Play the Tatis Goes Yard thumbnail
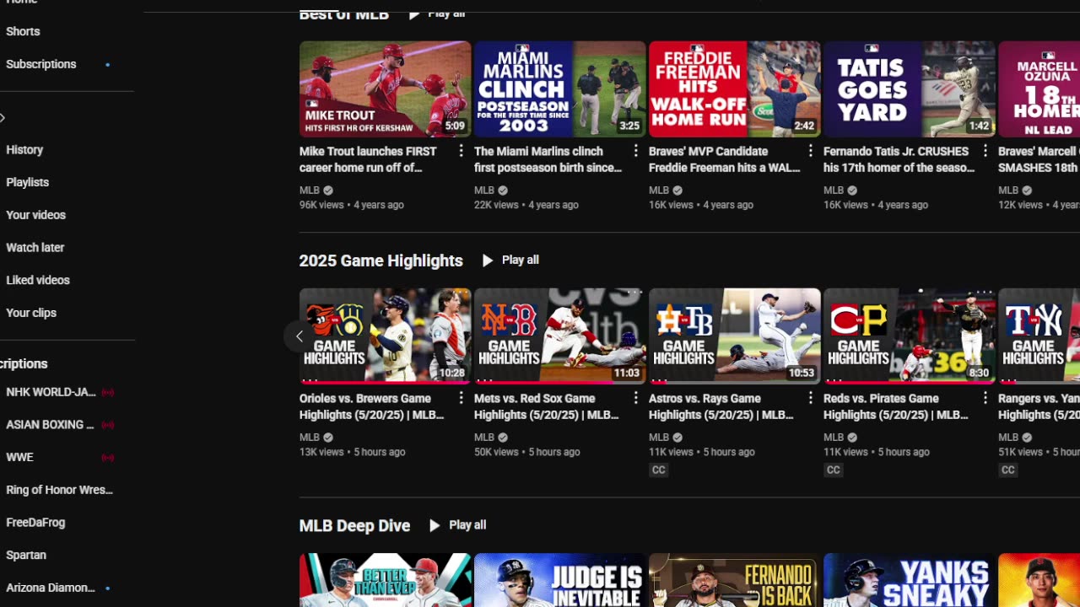Viewport: 1080px width, 607px height. 909,89
